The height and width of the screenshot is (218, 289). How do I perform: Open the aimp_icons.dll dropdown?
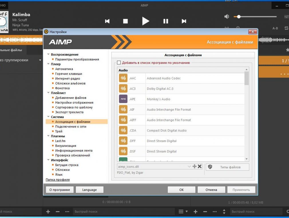tap(189, 166)
